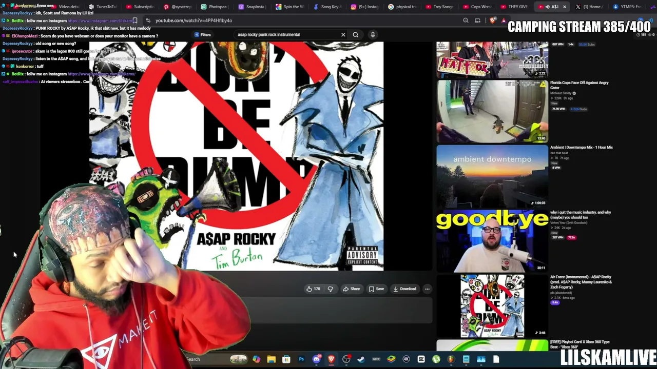Open the blank white document taskbar icon
This screenshot has width=657, height=369.
tap(496, 359)
